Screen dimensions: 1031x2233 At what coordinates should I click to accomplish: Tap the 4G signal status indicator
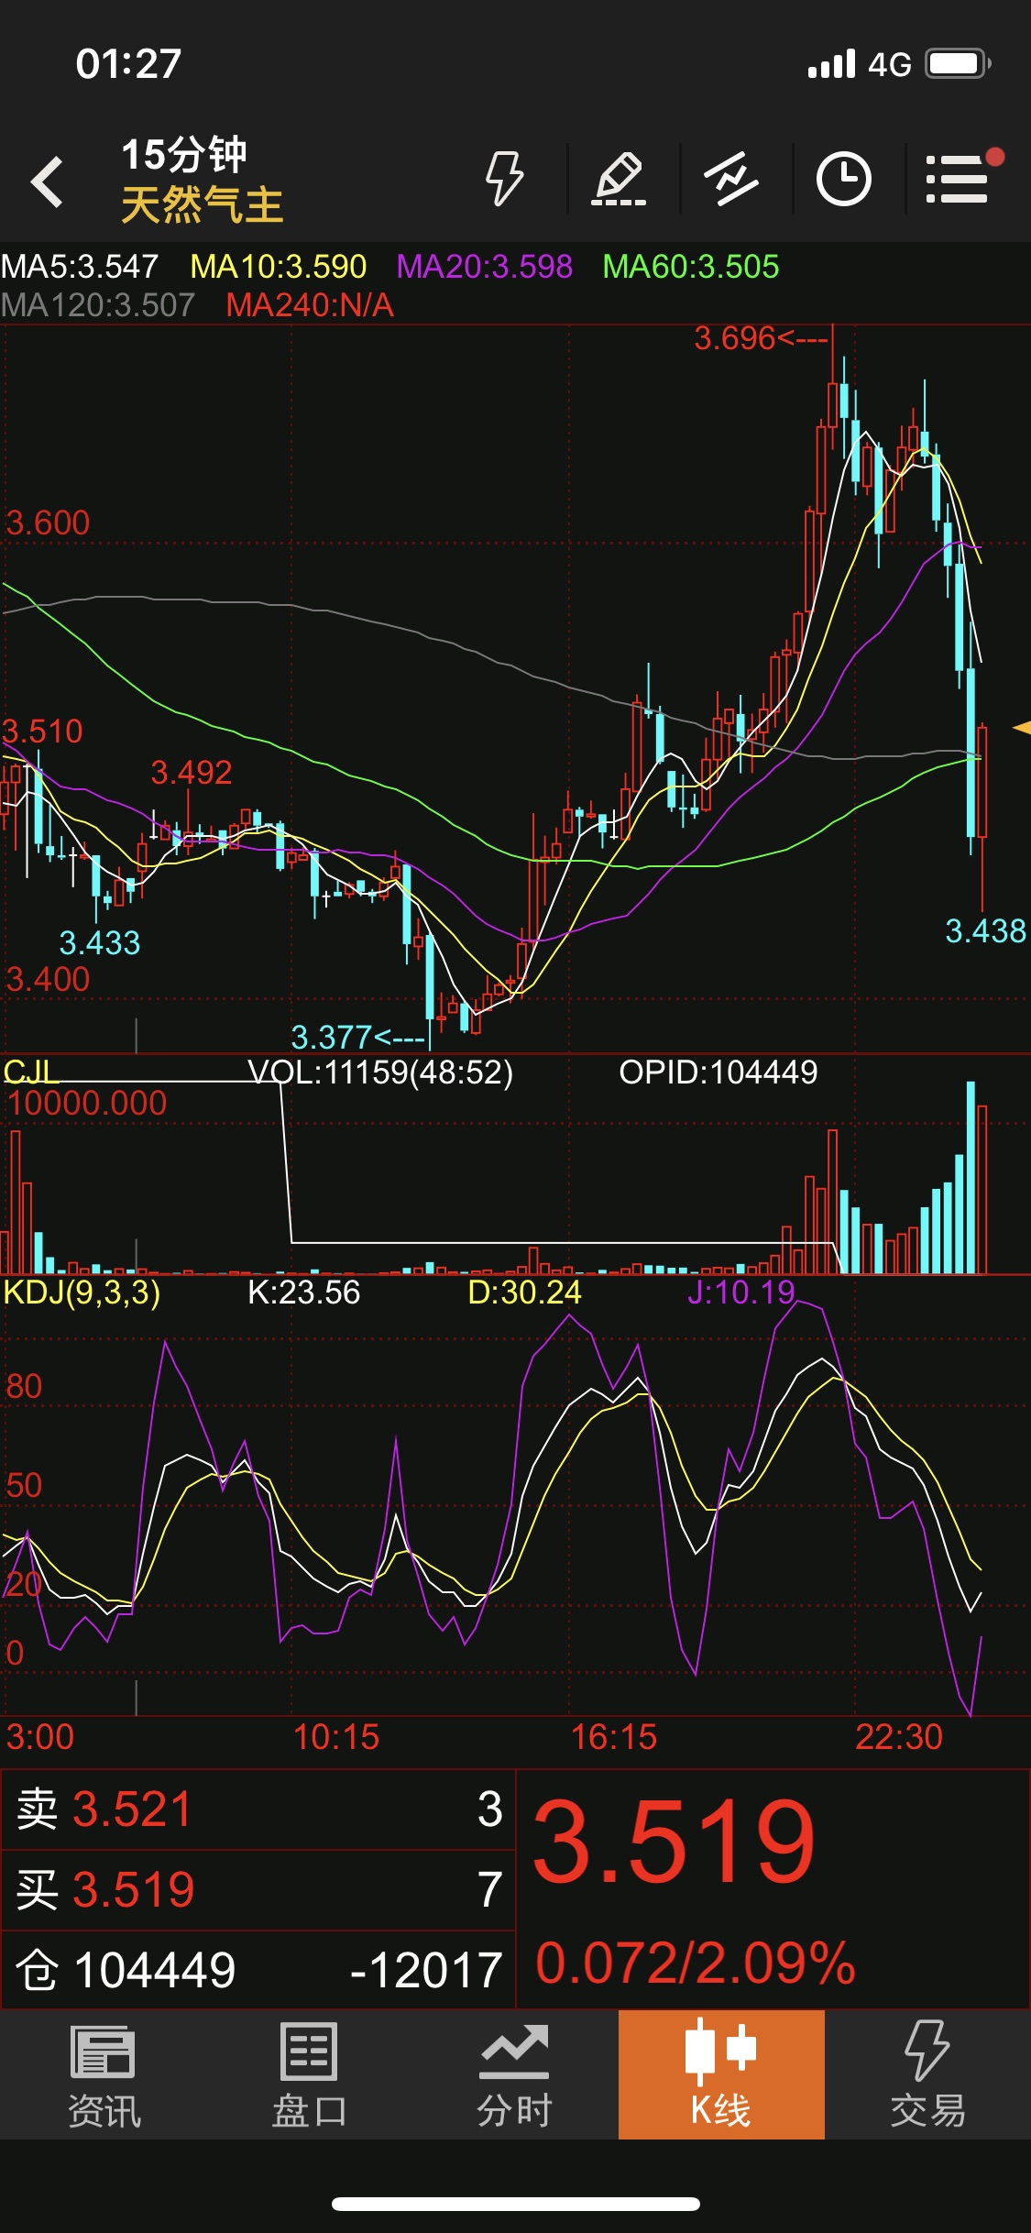pos(889,64)
